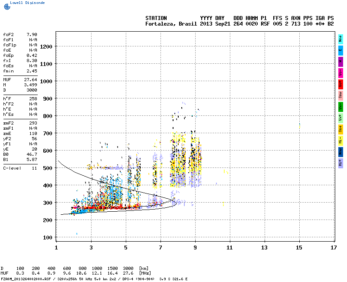Click the D value 3000 in parameters
The height and width of the screenshot is (282, 347).
32,90
